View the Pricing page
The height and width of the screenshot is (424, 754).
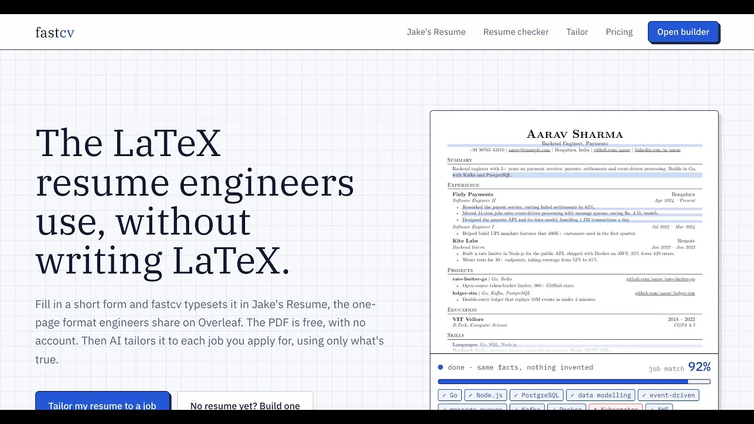[619, 32]
